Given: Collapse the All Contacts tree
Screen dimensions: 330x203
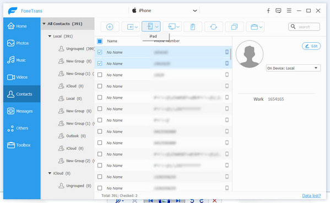Looking at the screenshot, I should 44,24.
